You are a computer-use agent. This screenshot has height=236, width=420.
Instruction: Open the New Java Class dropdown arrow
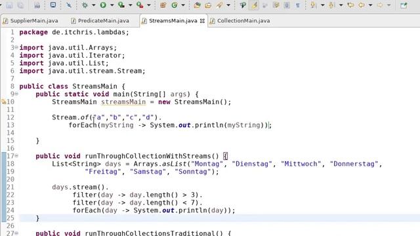click(183, 5)
